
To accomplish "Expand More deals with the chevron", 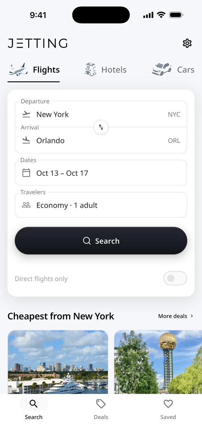I will click(x=192, y=316).
